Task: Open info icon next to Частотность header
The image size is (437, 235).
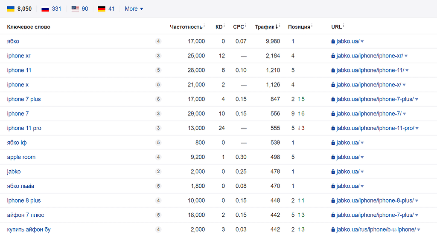Action: pos(204,25)
